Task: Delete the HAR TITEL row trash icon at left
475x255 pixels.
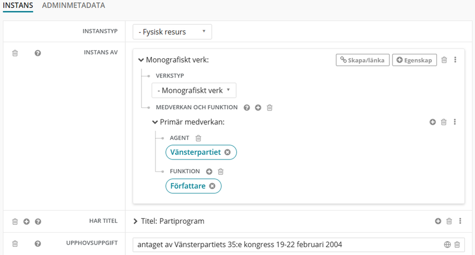Action: click(15, 222)
